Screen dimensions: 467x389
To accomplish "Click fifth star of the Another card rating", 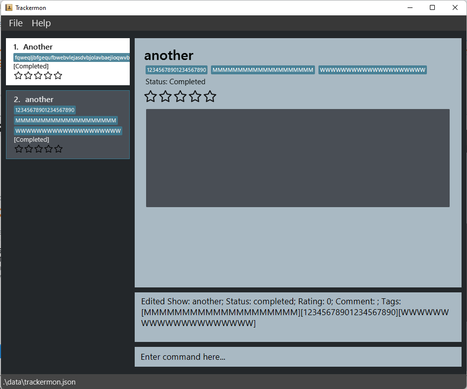I will 58,75.
